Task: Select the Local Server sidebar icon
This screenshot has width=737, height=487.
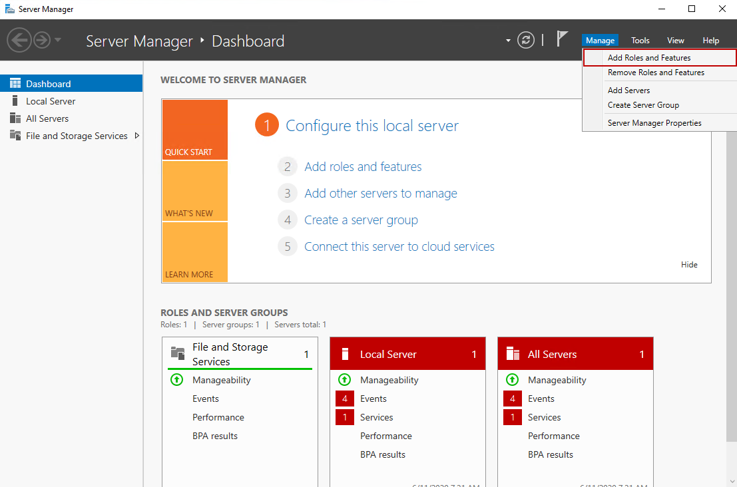Action: pos(15,100)
